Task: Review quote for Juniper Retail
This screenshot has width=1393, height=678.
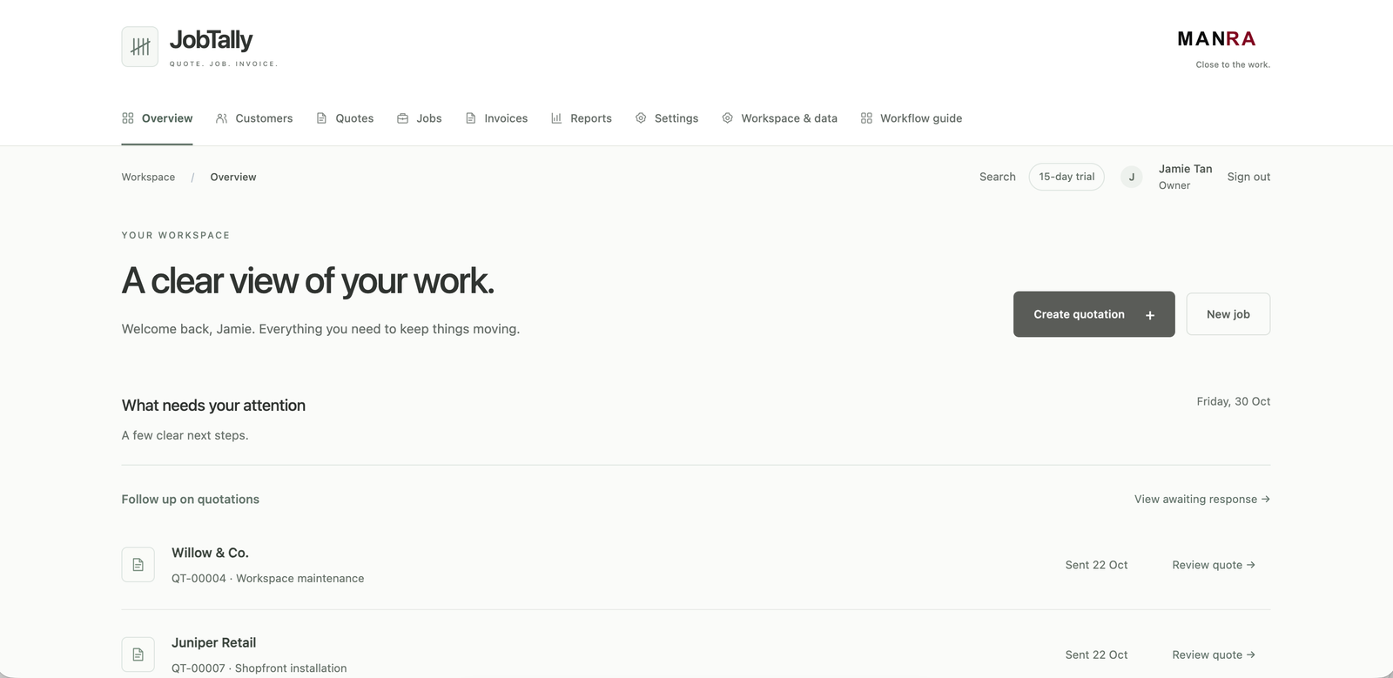Action: (1214, 655)
